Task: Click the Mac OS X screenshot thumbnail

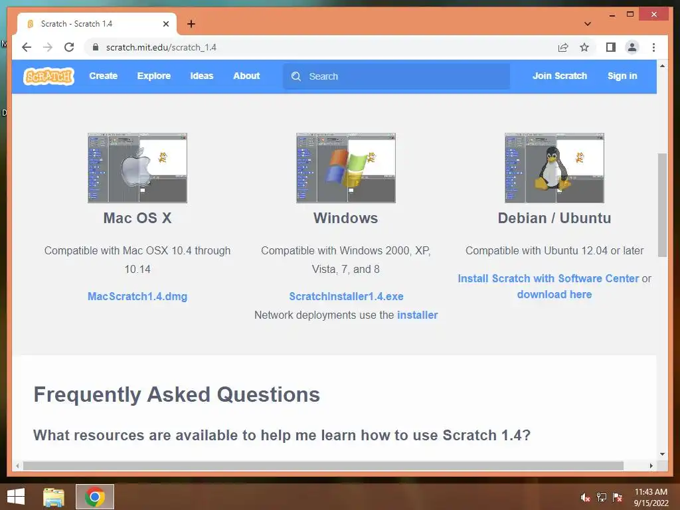Action: [x=137, y=168]
